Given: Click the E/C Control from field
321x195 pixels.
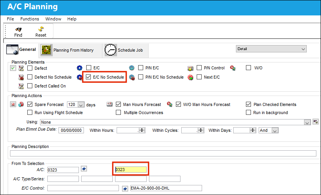Looking at the screenshot, I should [x=83, y=188].
